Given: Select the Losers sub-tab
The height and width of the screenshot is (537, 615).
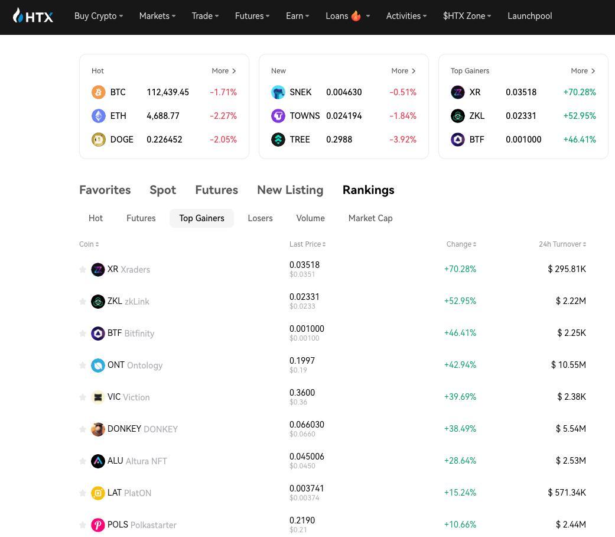Looking at the screenshot, I should pos(260,218).
